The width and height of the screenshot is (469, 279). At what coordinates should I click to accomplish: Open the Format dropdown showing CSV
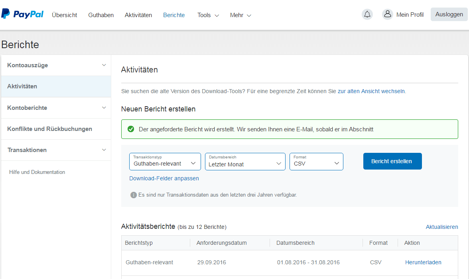[317, 162]
